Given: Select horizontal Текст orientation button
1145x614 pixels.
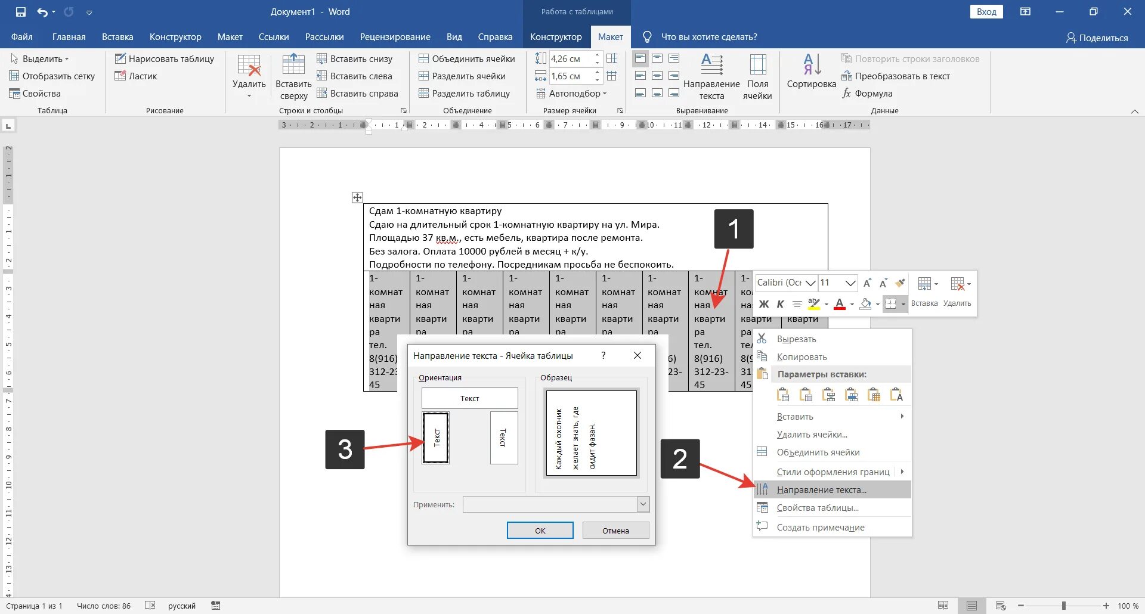Looking at the screenshot, I should point(469,398).
